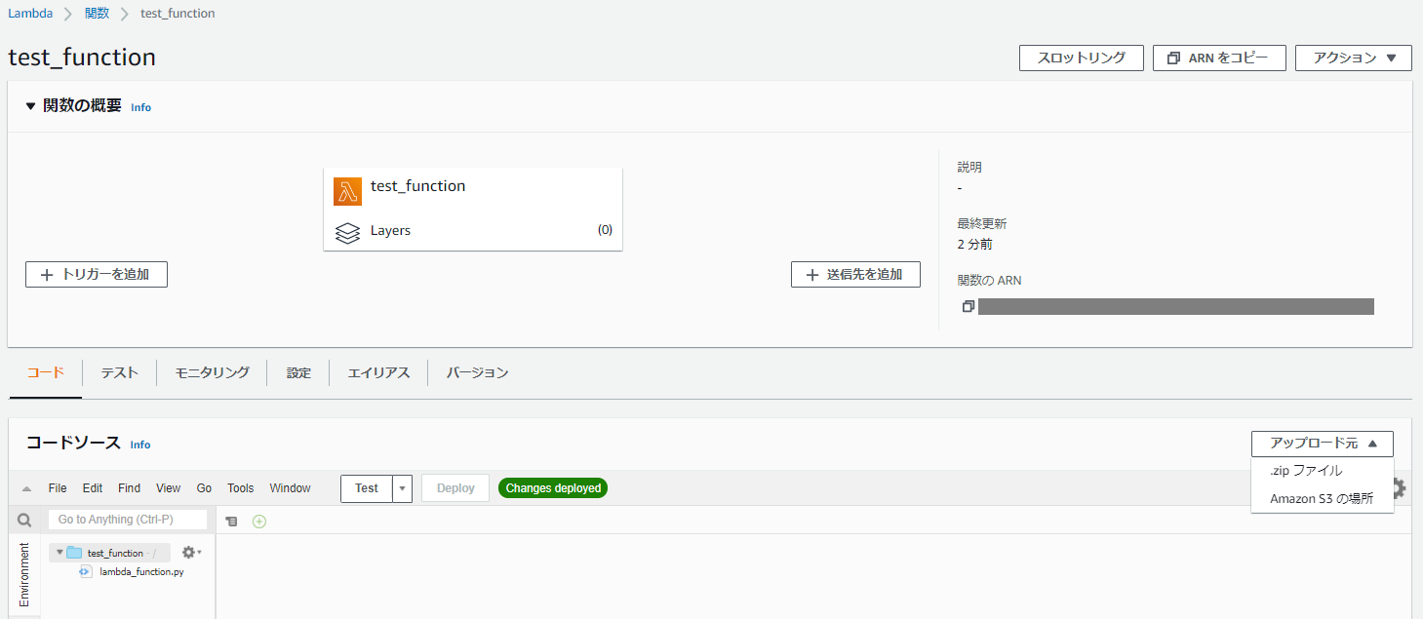Open the Test button dropdown arrow
The width and height of the screenshot is (1423, 619).
(x=402, y=488)
